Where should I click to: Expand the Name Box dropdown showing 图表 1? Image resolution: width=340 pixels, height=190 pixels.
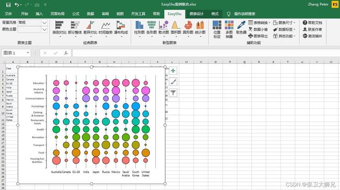(28, 53)
